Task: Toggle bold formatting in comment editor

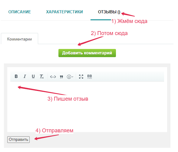Action: point(16,76)
